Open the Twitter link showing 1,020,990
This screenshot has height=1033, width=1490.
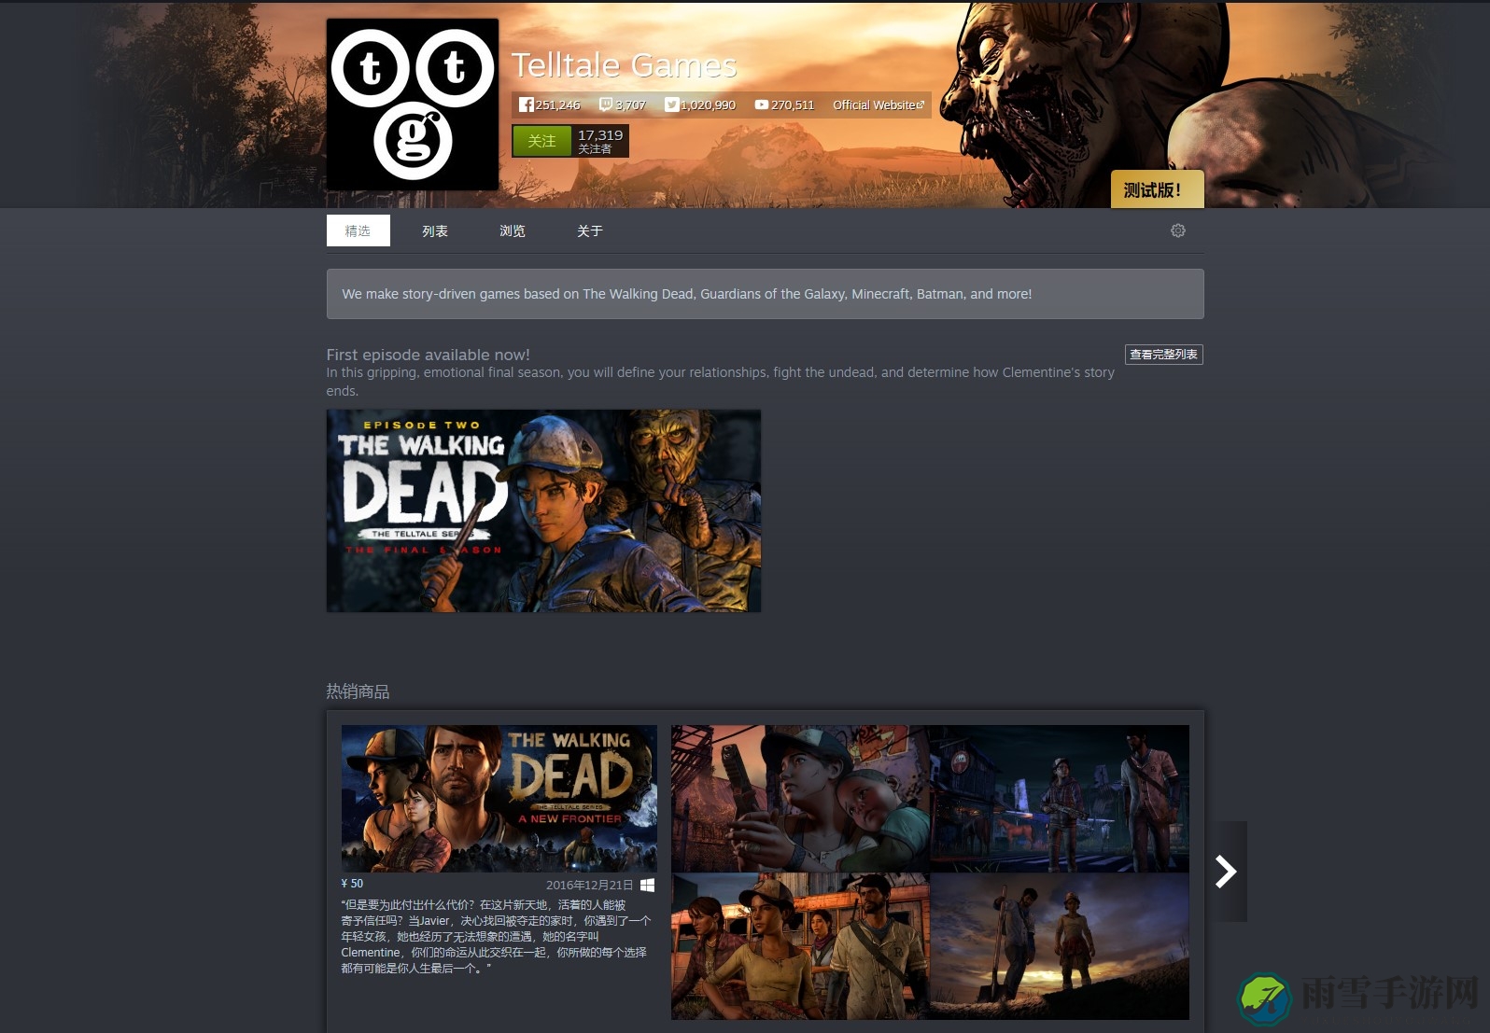700,105
